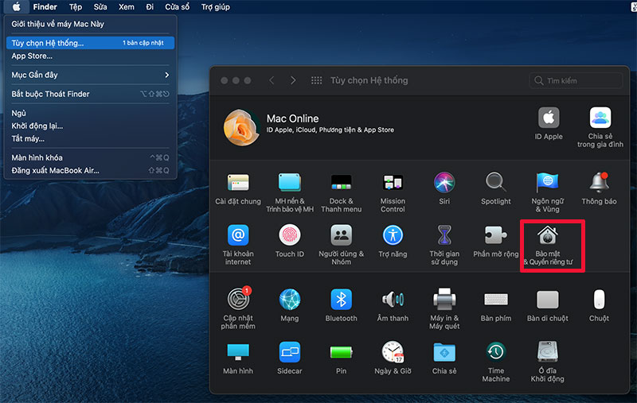Open Phần mở rộng pane
This screenshot has width=637, height=403.
click(x=496, y=241)
